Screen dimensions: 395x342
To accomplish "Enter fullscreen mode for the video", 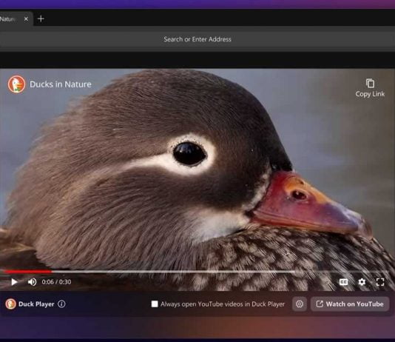I will tap(380, 282).
